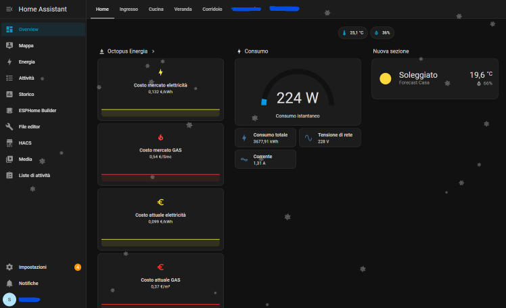The width and height of the screenshot is (506, 308).
Task: Click the Storico history icon
Action: point(9,95)
